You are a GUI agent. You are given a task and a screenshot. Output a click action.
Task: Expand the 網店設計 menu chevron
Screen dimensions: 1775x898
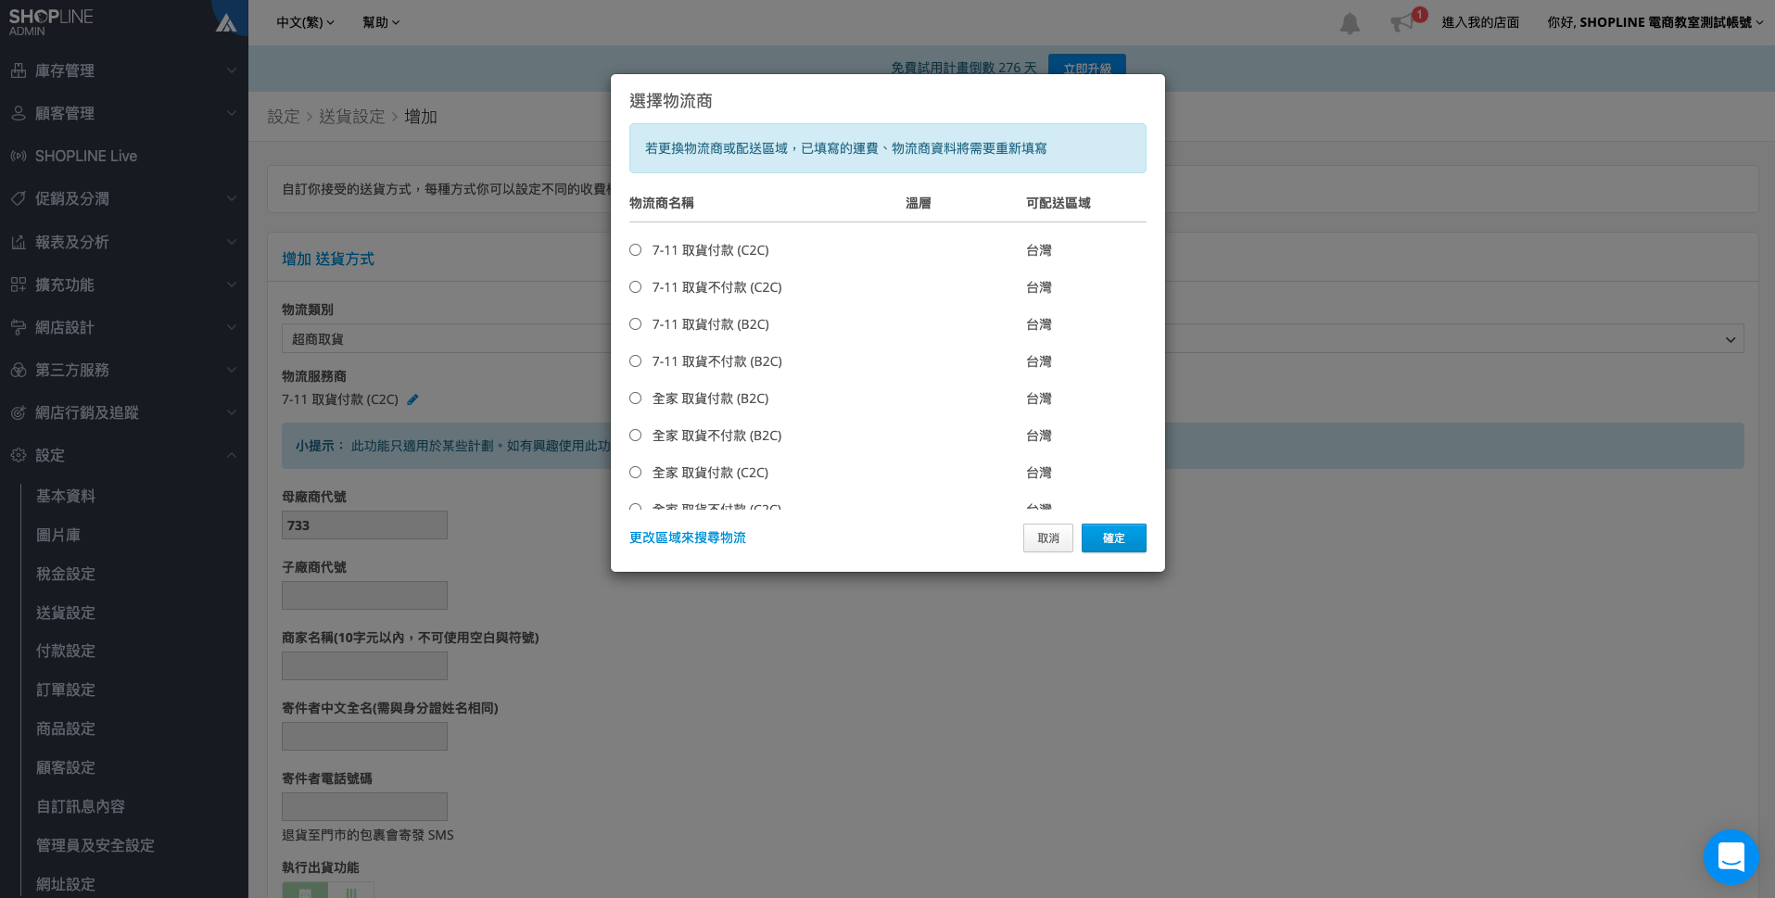(x=231, y=327)
